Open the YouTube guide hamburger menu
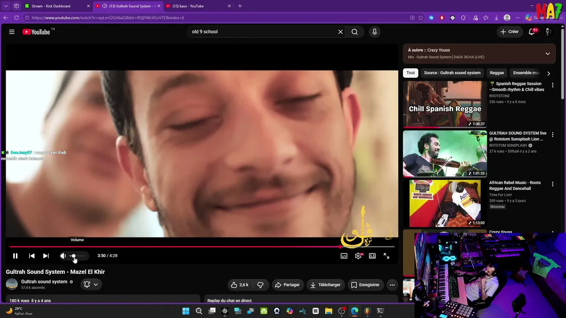The width and height of the screenshot is (566, 318). (x=12, y=32)
